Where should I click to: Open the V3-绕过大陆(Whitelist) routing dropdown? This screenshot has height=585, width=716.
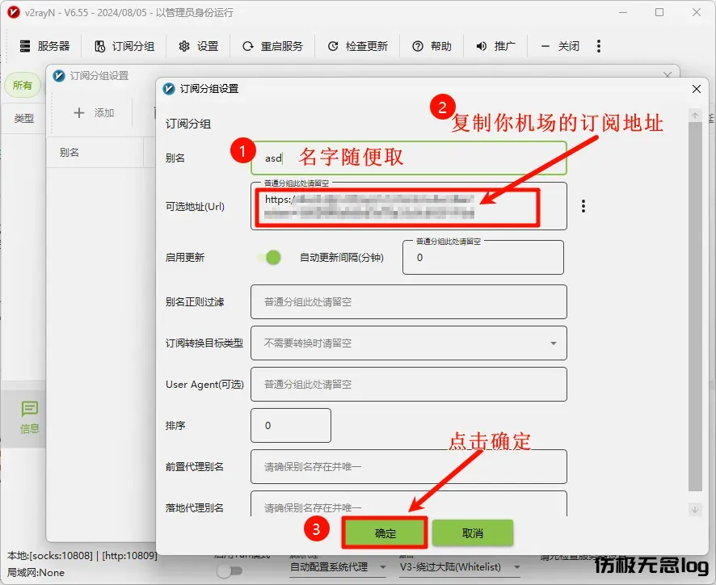click(x=461, y=567)
